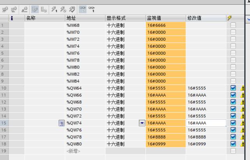
Task: Click the monitor value 16#6666
Action: click(166, 25)
